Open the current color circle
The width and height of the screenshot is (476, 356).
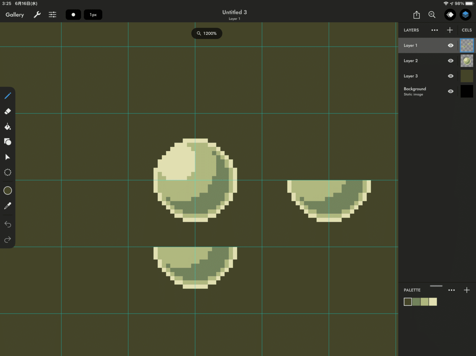(x=7, y=190)
